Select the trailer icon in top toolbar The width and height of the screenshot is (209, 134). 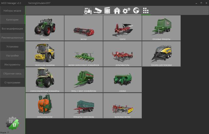point(98,11)
